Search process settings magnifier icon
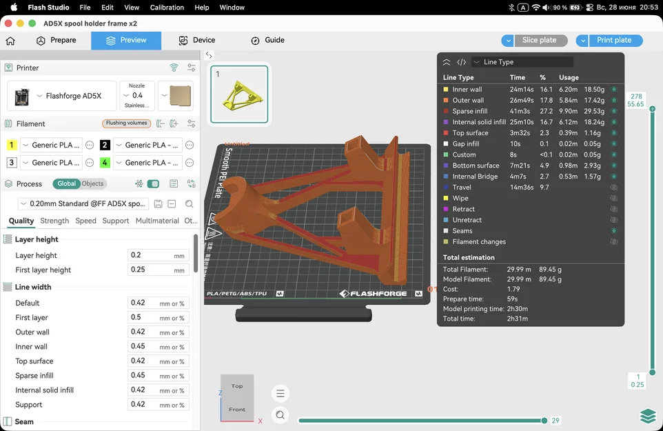Screen dimensions: 663x431 [x=189, y=204]
